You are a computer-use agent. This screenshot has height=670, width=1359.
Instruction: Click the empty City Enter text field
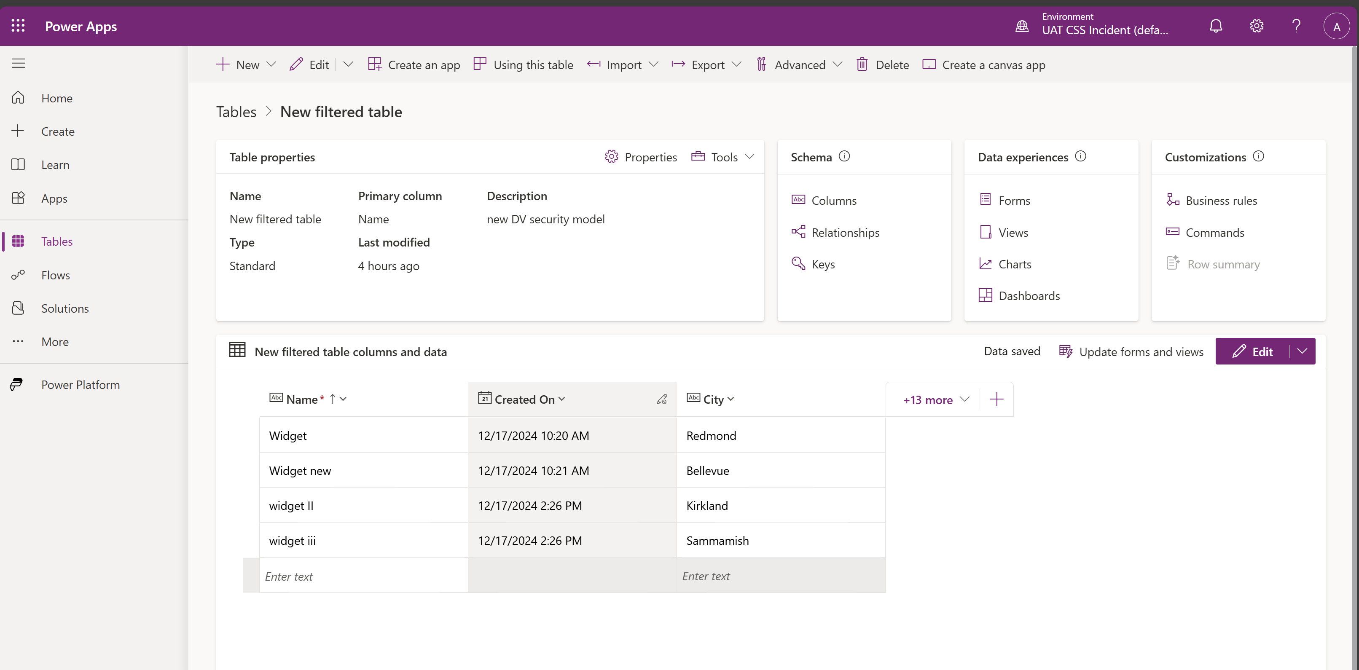tap(781, 576)
